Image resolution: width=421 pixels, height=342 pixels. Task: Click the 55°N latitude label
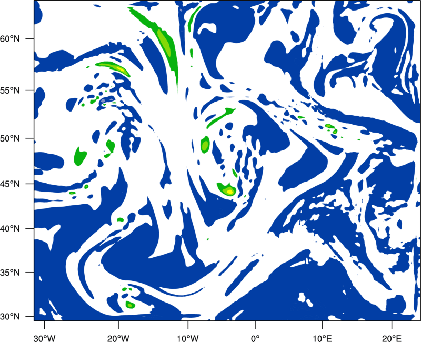10,90
